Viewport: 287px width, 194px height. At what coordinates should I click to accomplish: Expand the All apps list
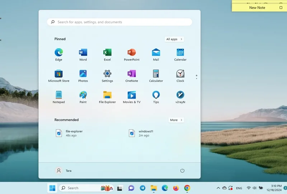tap(174, 39)
